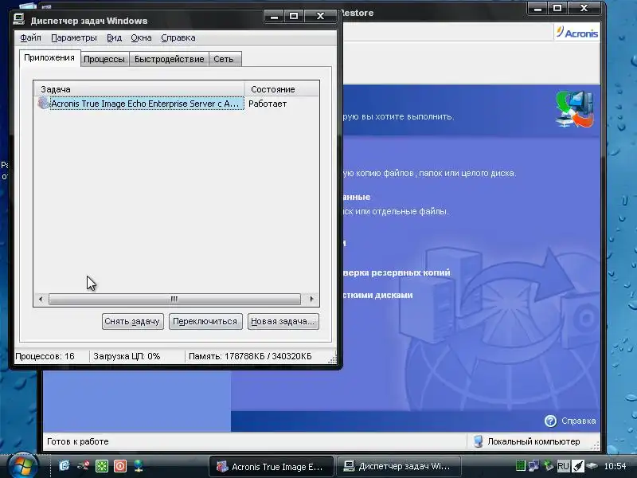Sort by the Задача column header
Screen dimensions: 637x478
click(139, 89)
